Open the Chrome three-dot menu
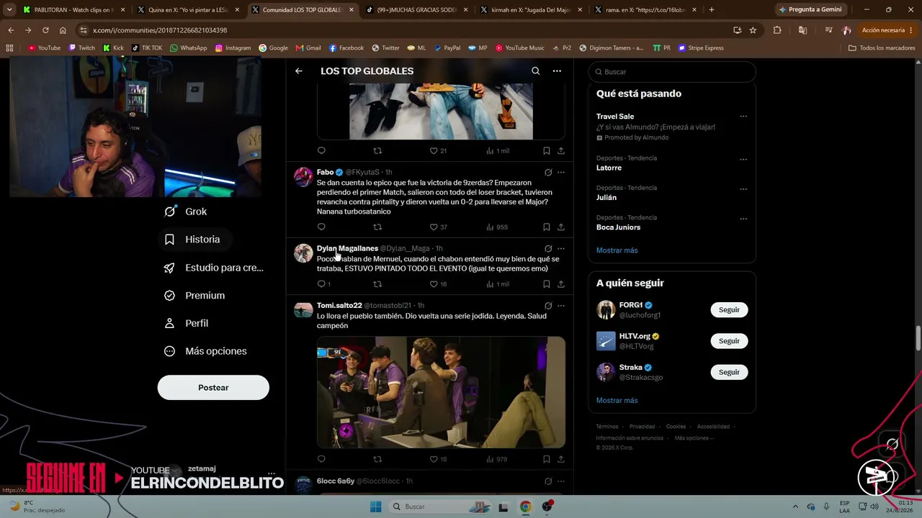The image size is (922, 518). tap(911, 30)
